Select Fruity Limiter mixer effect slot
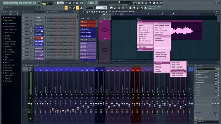This screenshot has height=124, width=221. (200, 80)
